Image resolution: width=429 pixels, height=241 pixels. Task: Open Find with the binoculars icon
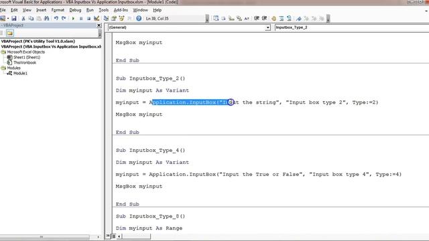[x=46, y=19]
